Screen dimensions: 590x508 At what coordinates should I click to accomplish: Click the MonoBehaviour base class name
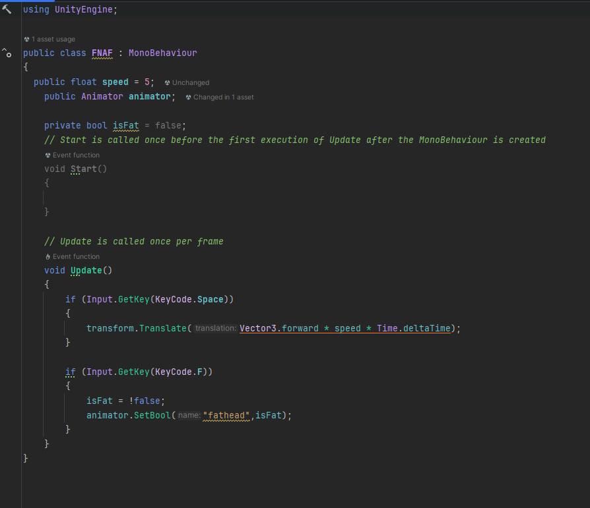(162, 53)
